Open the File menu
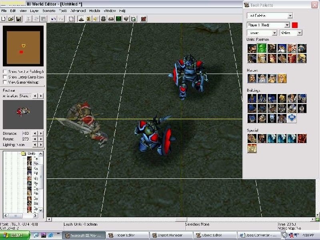Image resolution: width=320 pixels, height=240 pixels. (x=4, y=11)
